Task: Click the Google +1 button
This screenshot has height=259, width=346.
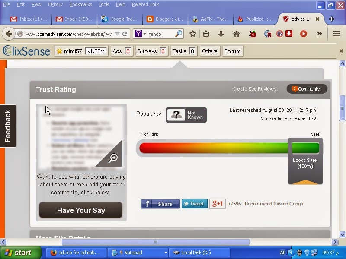Action: [218, 204]
